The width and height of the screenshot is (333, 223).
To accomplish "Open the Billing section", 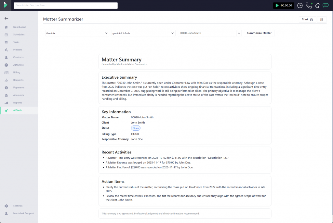I will click(17, 72).
